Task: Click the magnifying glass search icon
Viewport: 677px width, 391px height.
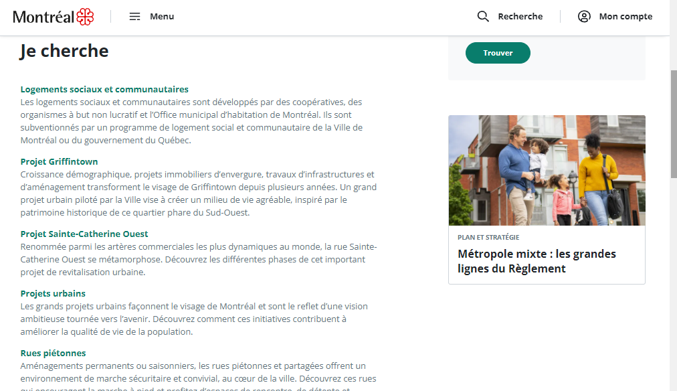Action: pos(483,17)
